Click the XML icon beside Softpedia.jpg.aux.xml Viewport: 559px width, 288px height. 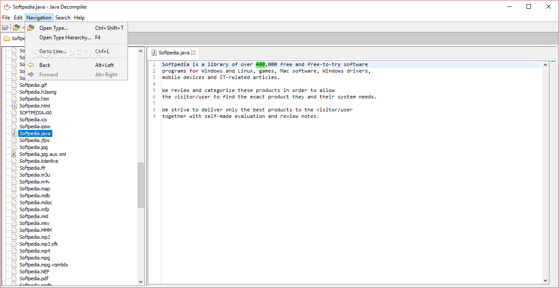pyautogui.click(x=14, y=154)
